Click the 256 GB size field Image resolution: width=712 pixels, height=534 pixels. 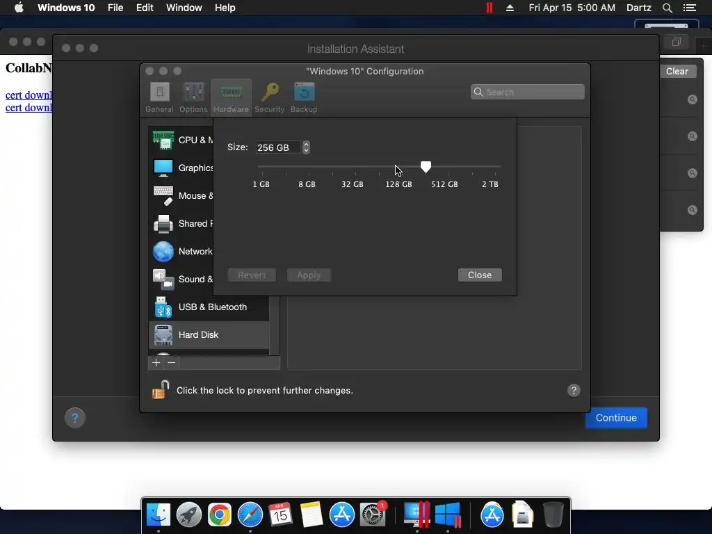point(278,147)
